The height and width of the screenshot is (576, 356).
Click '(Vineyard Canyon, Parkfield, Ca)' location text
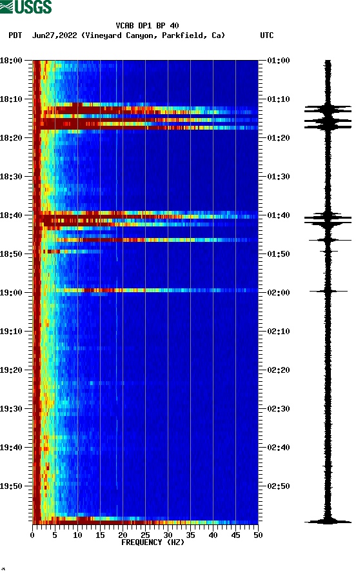click(x=153, y=35)
